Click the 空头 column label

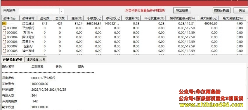(81, 67)
